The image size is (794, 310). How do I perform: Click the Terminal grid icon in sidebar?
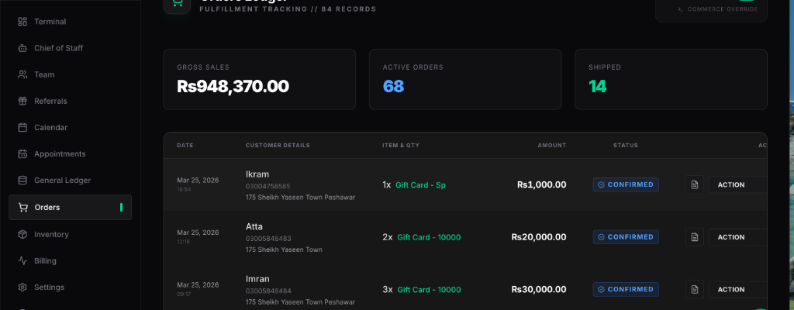[x=22, y=22]
